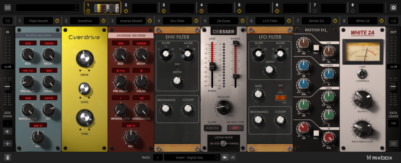Click the De-Esser LESS/MORE fader handle
The width and height of the screenshot is (401, 163).
click(x=212, y=66)
